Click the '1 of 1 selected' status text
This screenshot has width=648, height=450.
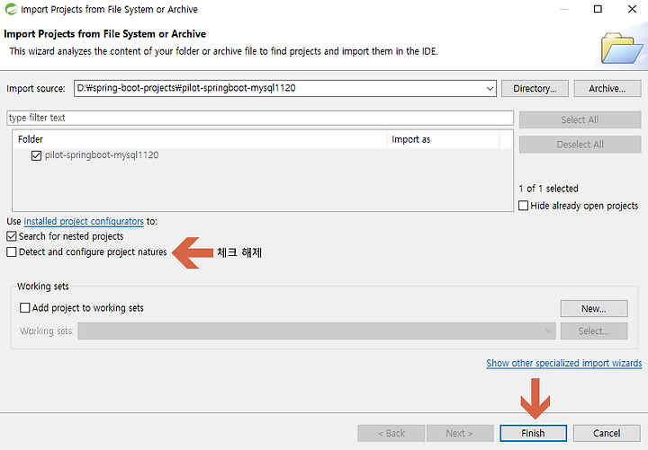point(548,189)
